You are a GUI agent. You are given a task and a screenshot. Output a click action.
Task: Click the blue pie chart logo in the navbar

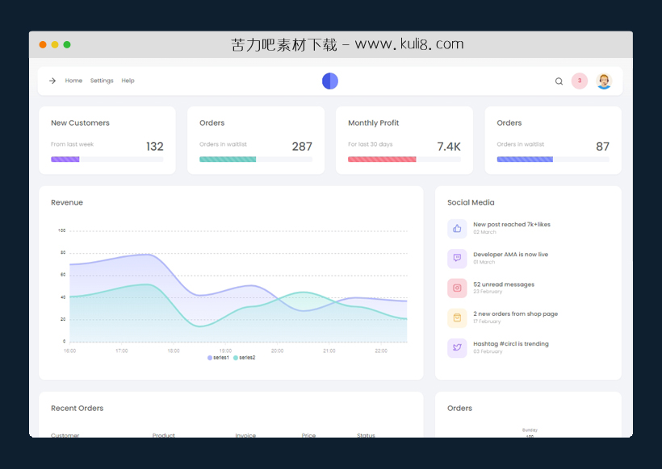[x=330, y=81]
